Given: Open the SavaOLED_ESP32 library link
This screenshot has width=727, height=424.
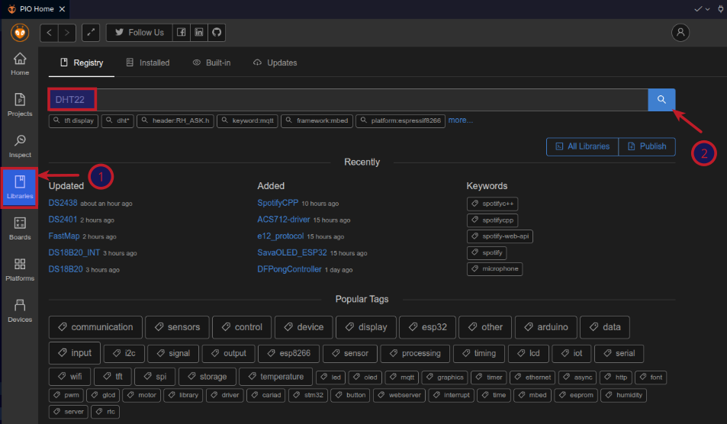Looking at the screenshot, I should point(292,252).
